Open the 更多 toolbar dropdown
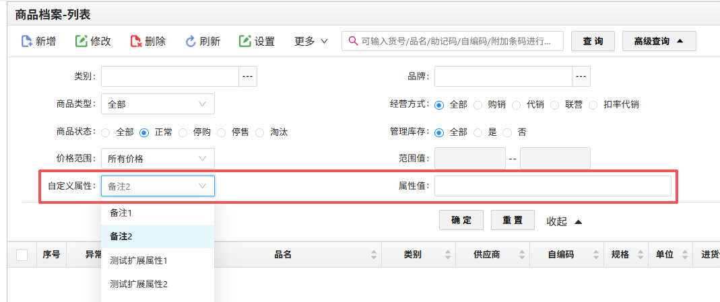Screen dimensions: 720x302 point(310,42)
